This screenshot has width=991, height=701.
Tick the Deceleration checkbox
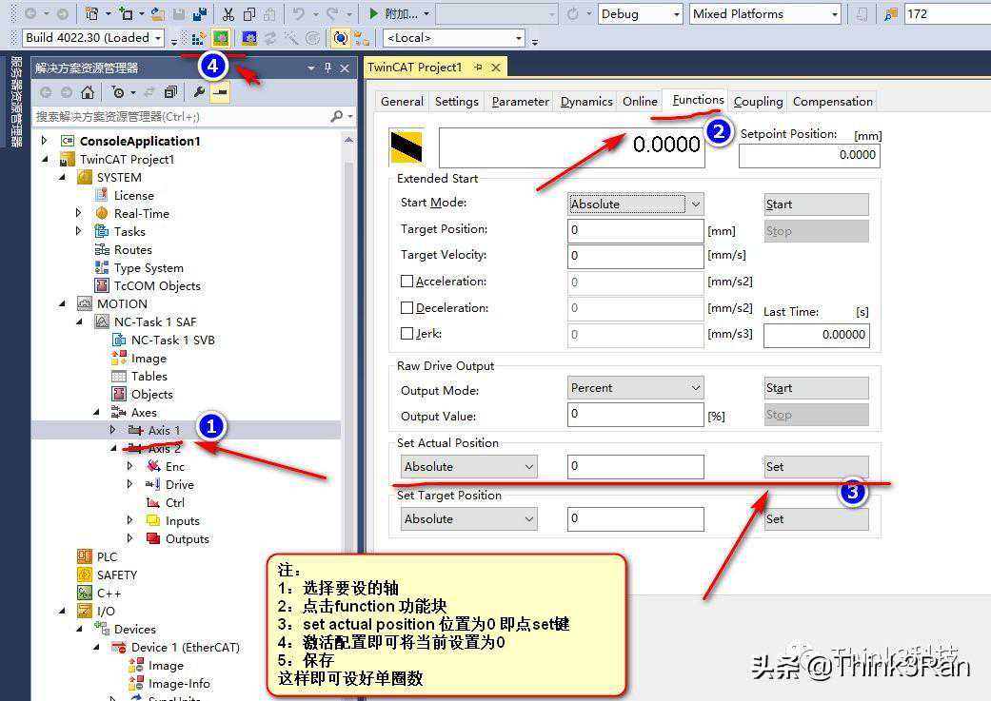pyautogui.click(x=407, y=308)
